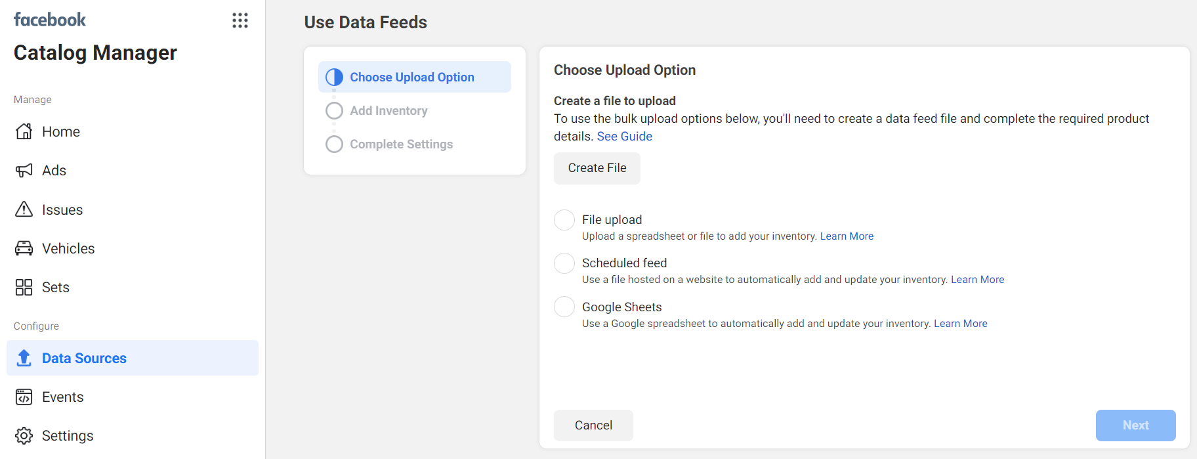Select the File upload radio button

coord(564,220)
